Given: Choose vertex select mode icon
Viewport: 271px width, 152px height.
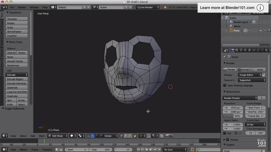Looking at the screenshot, I should pyautogui.click(x=122, y=136).
